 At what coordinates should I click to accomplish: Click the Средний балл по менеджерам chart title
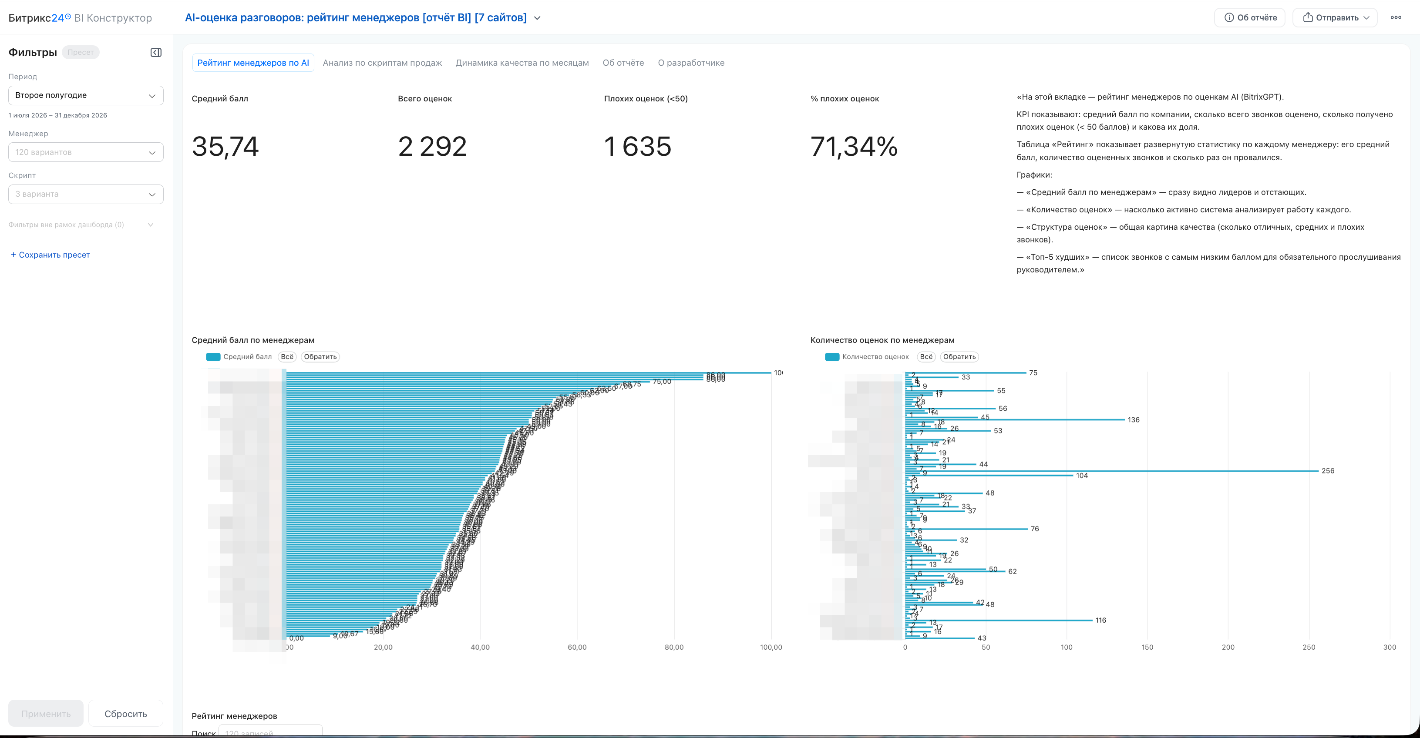pyautogui.click(x=253, y=340)
